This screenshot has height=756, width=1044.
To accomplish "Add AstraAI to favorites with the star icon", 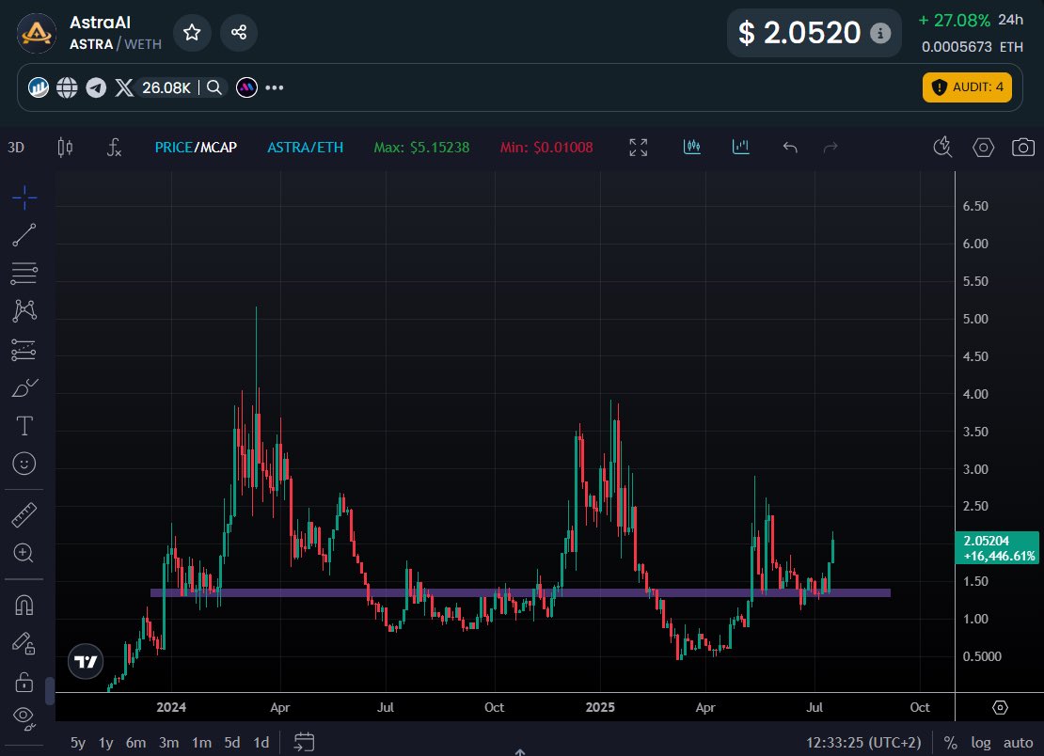I will (192, 33).
